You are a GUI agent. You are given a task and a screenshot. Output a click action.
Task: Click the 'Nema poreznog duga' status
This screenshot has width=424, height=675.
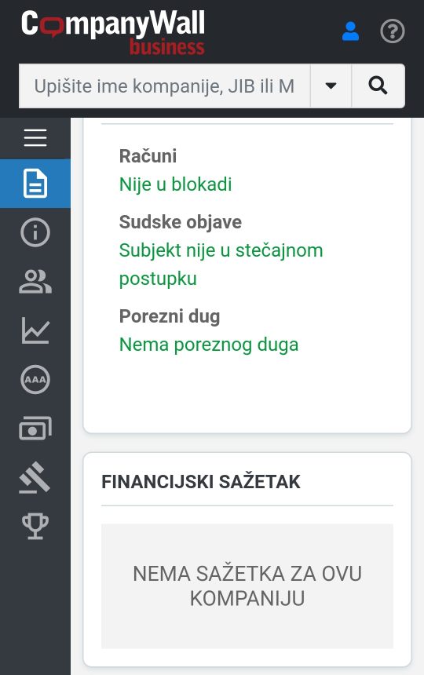(209, 345)
